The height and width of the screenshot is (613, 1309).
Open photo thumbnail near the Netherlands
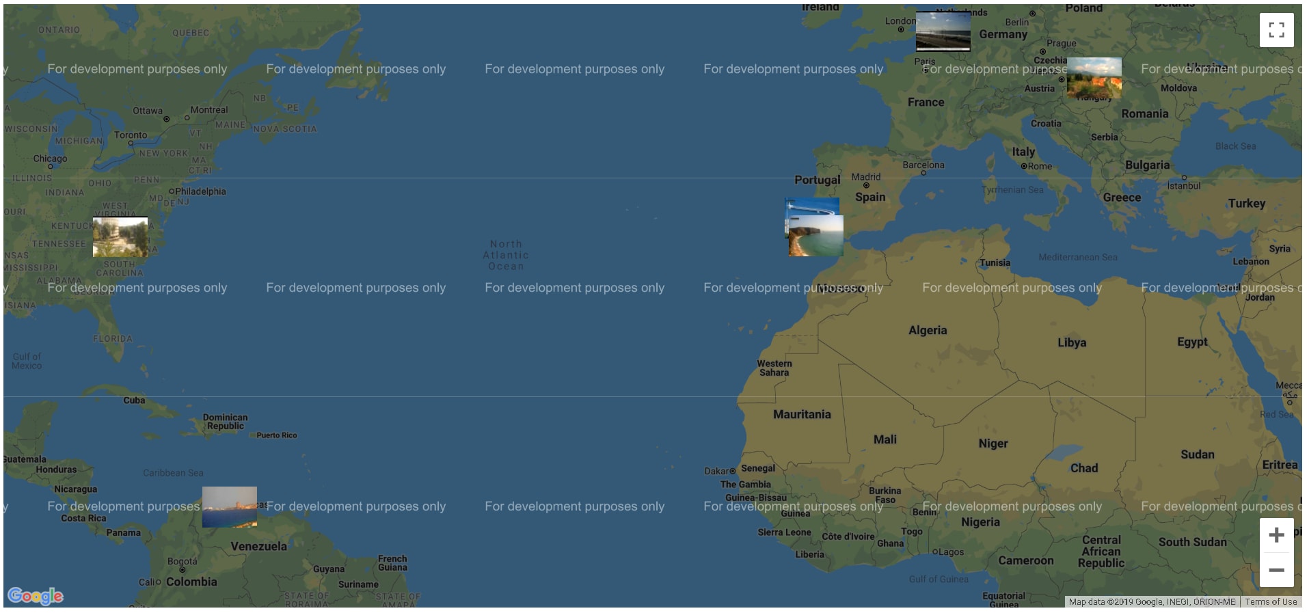943,31
